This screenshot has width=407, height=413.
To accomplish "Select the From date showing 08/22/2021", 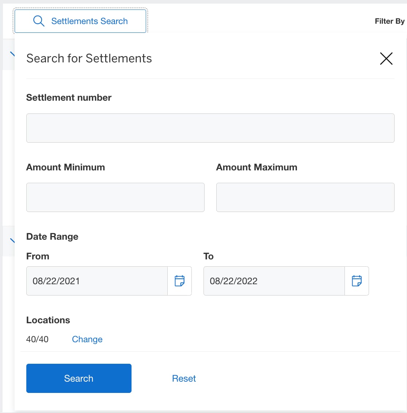I will [97, 281].
